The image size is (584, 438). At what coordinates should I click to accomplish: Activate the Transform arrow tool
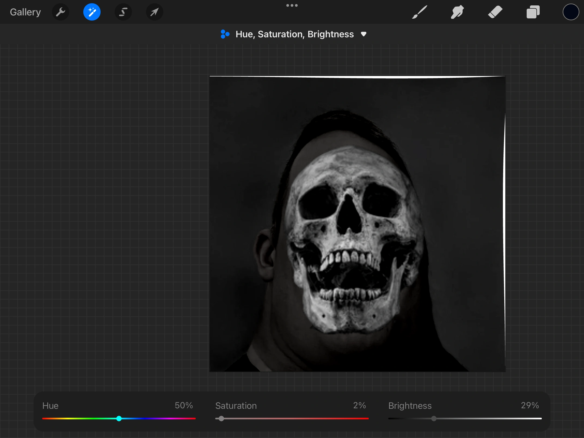(x=154, y=12)
